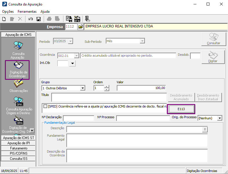Open the Ajuda menu

tap(45, 12)
